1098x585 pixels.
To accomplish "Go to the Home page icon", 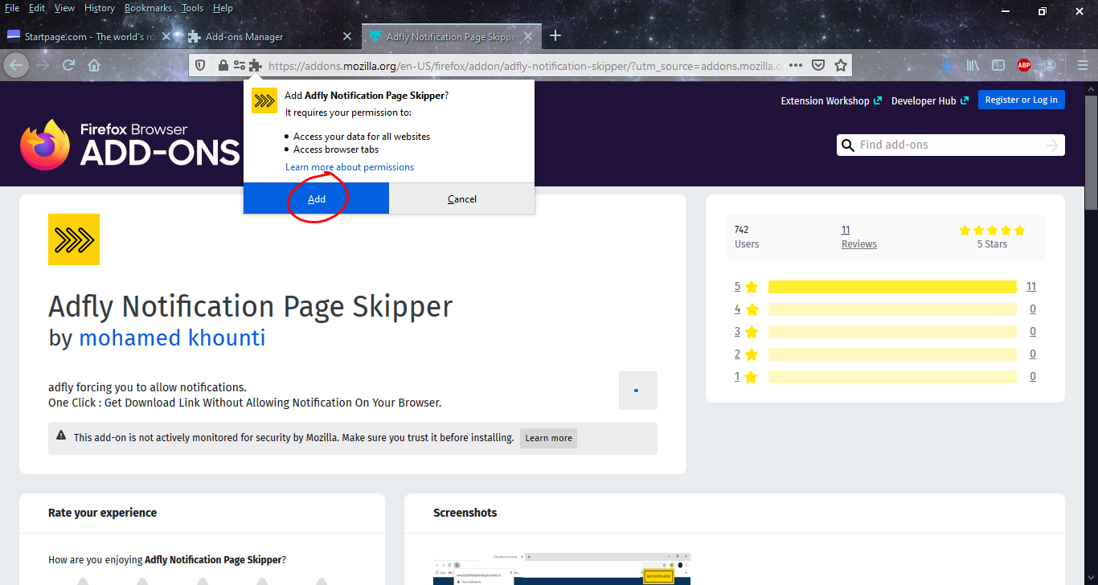I will pos(94,65).
